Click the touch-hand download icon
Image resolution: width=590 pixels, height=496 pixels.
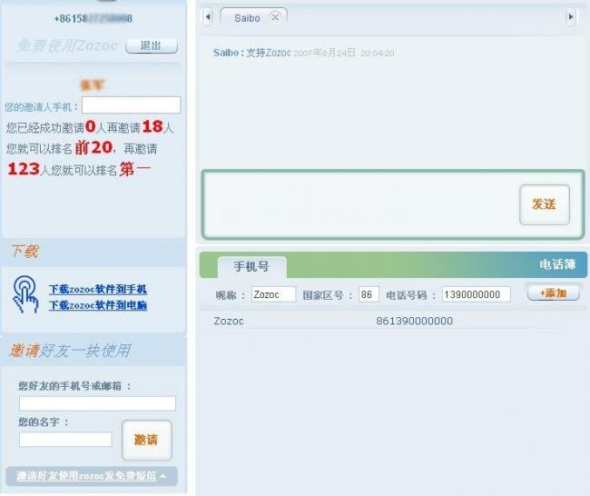pyautogui.click(x=25, y=294)
